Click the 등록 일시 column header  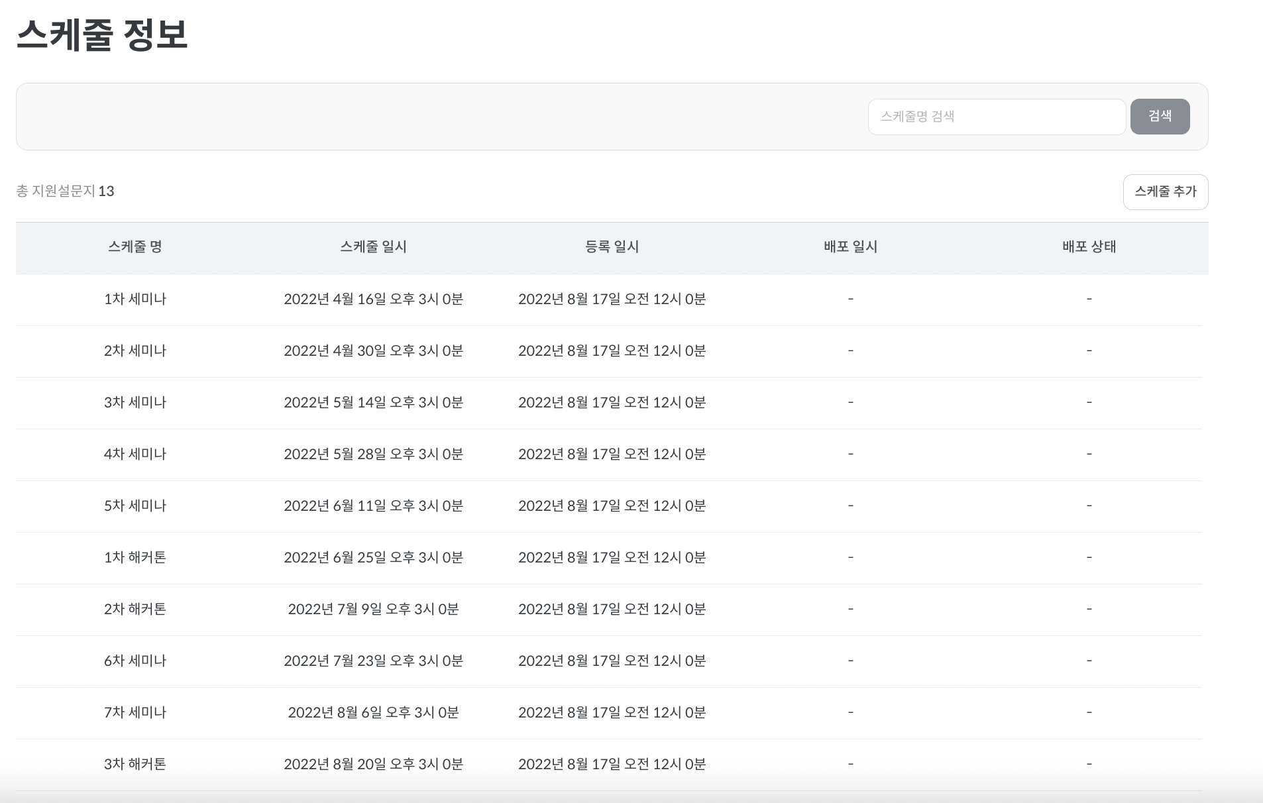pos(612,247)
